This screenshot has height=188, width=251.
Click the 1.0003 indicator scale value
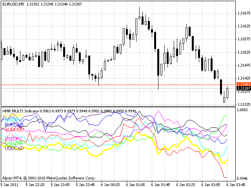pos(243,110)
